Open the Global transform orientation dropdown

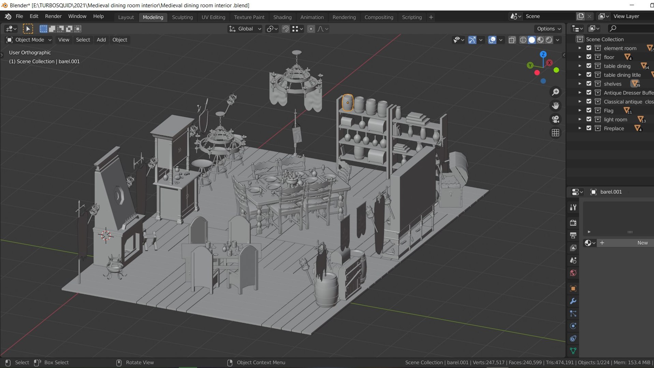click(x=245, y=29)
